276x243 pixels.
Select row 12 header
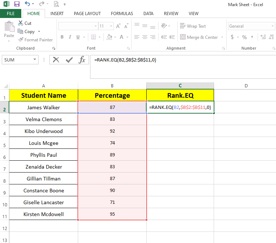coord(5,228)
